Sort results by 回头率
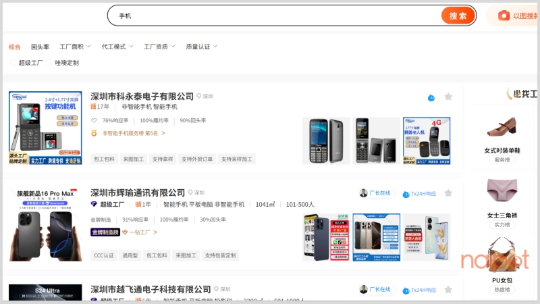The width and height of the screenshot is (540, 304). click(x=40, y=47)
